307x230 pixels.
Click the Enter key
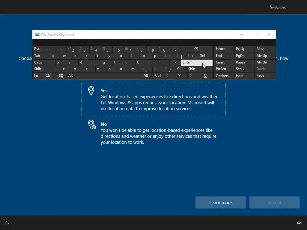197,62
